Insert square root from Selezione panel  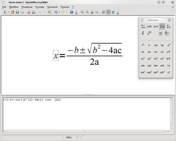[x=169, y=52]
